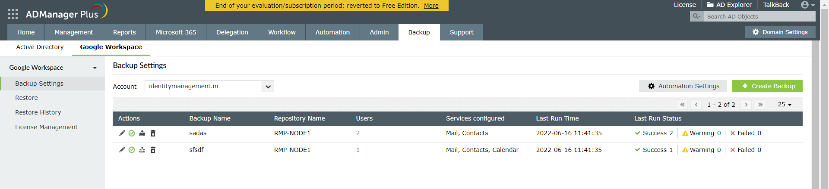Click the edit pencil for sfsdf backup
The image size is (829, 189).
(x=122, y=150)
